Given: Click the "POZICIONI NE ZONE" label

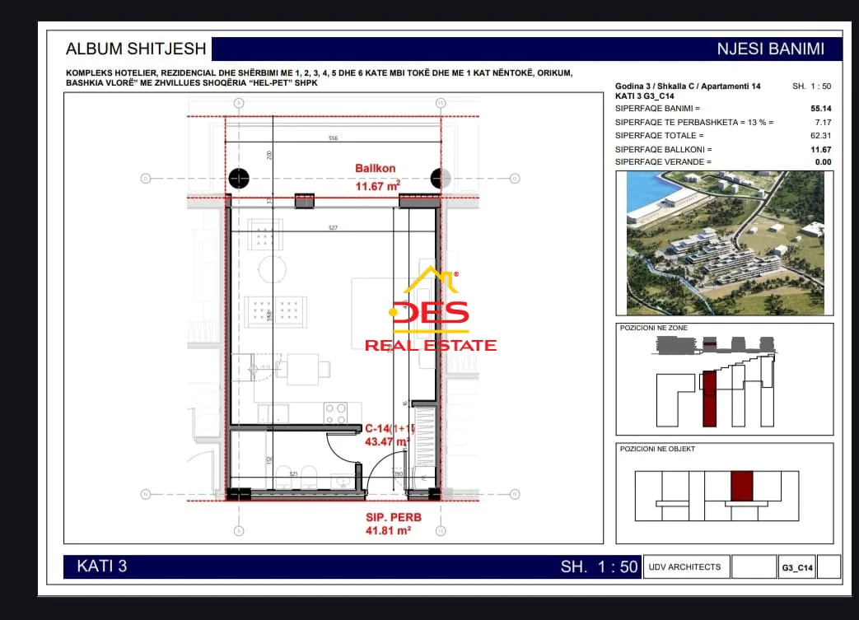Looking at the screenshot, I should (x=654, y=328).
